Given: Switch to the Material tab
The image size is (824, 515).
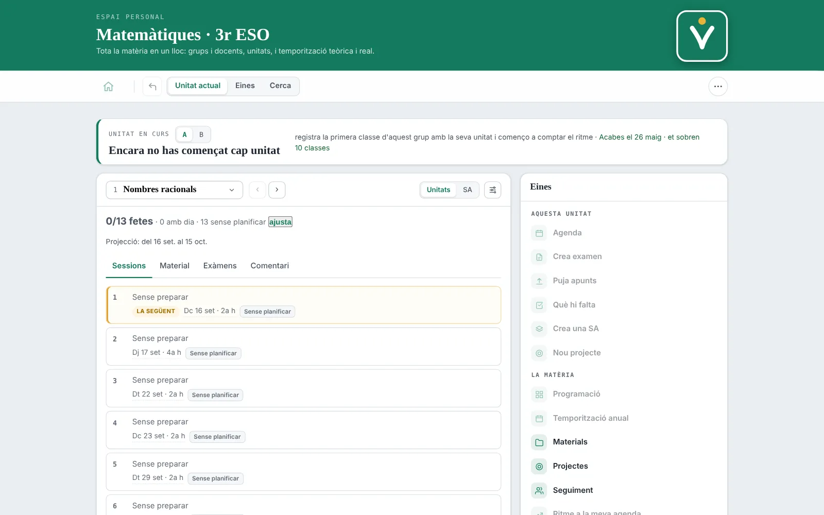Looking at the screenshot, I should [175, 266].
